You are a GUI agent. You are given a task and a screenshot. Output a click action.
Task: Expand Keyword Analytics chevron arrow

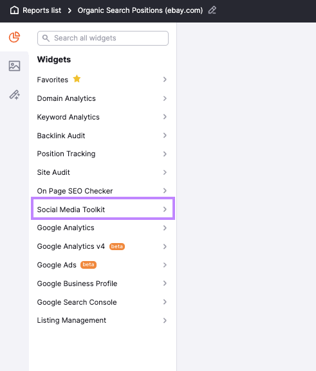pos(165,117)
